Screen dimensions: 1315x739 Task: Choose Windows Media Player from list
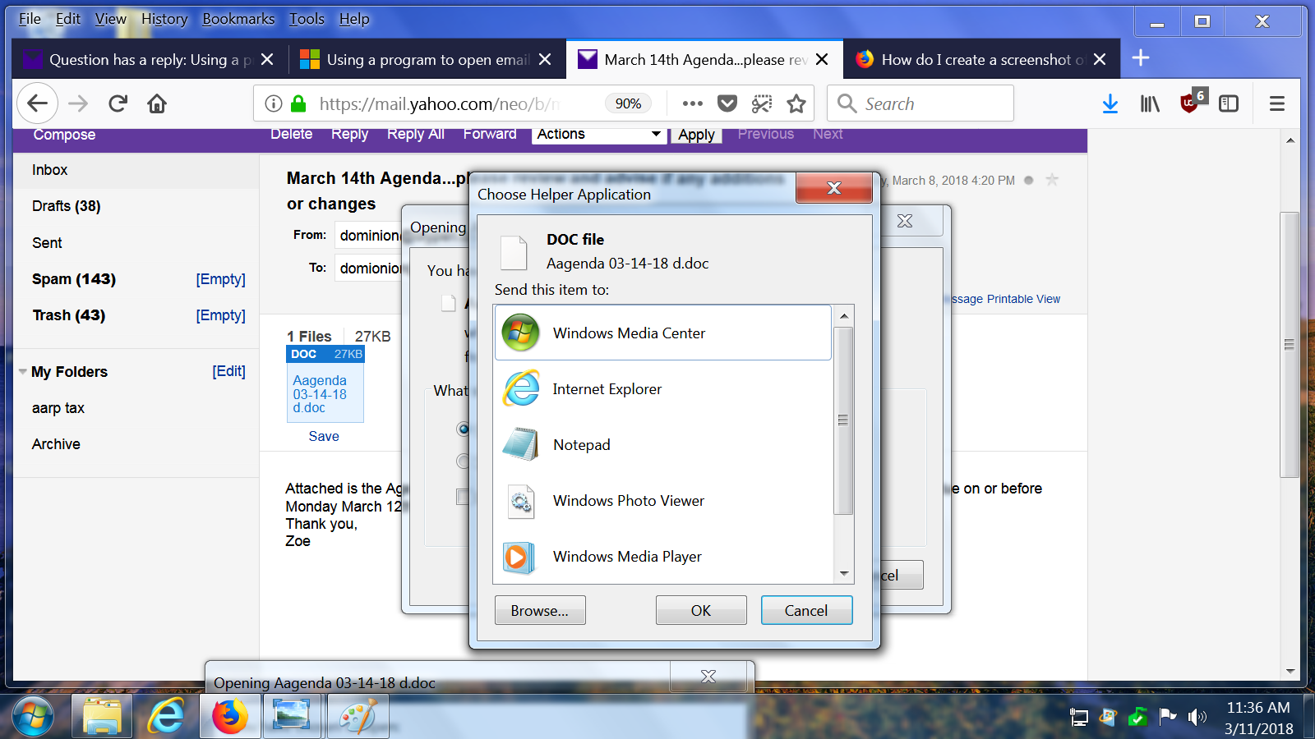click(662, 556)
